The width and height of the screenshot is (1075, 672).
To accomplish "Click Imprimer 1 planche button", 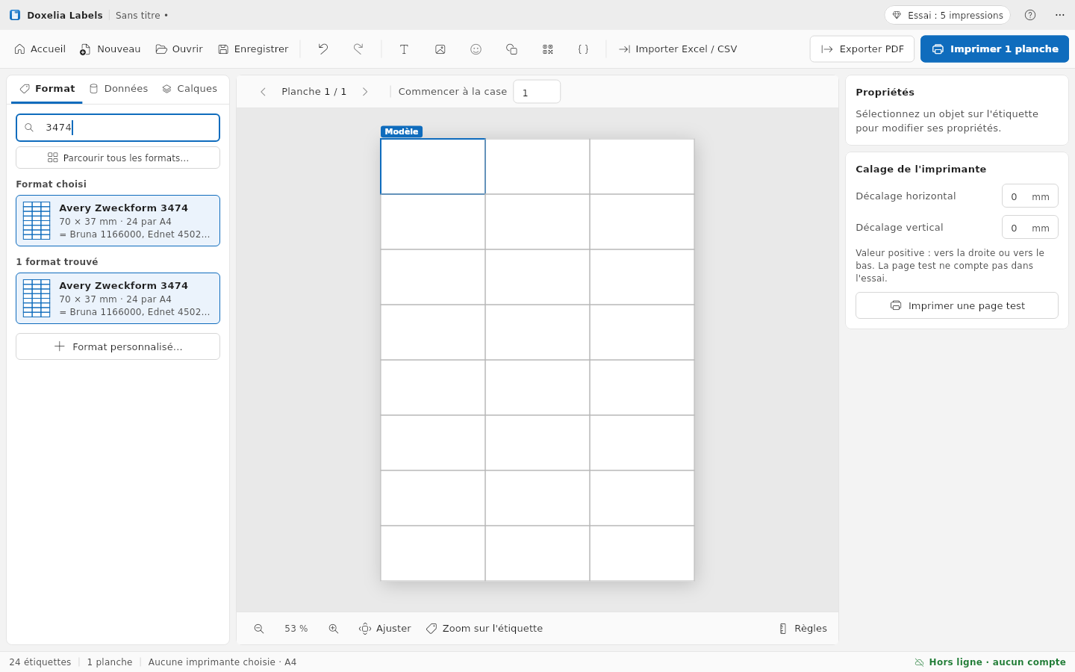I will 994,49.
